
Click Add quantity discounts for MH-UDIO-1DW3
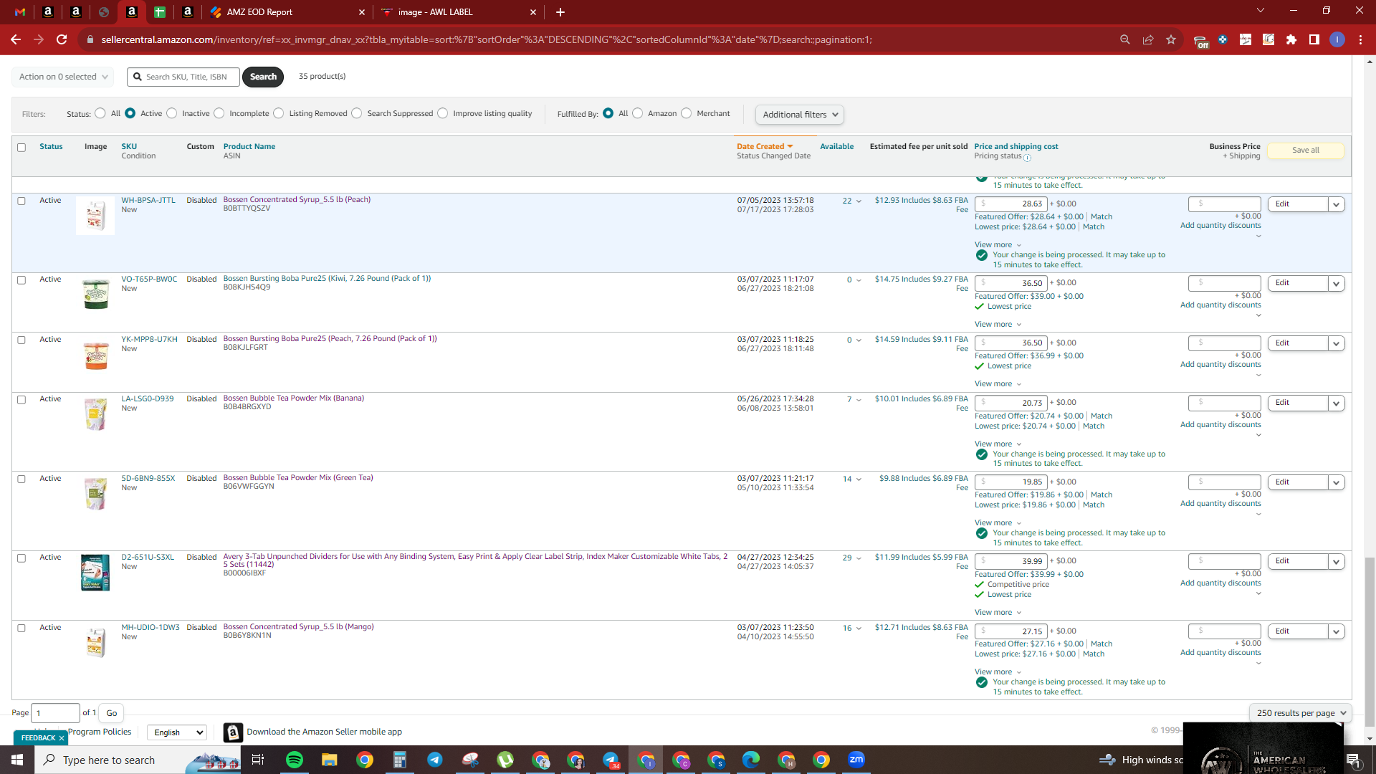pyautogui.click(x=1220, y=653)
